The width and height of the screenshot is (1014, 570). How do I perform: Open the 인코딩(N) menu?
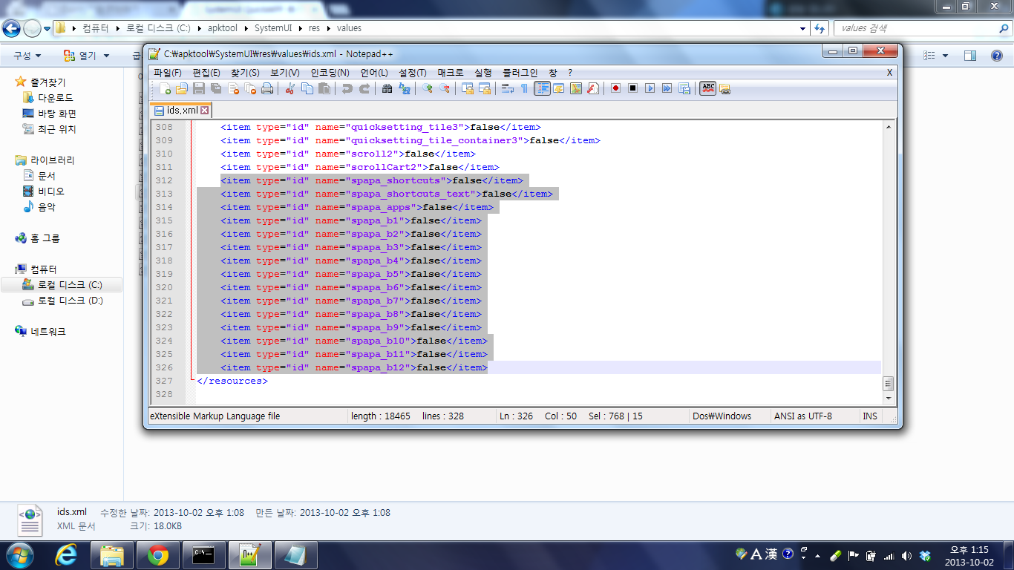(x=330, y=73)
